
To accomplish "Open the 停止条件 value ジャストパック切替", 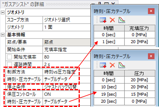I will (x=67, y=87).
